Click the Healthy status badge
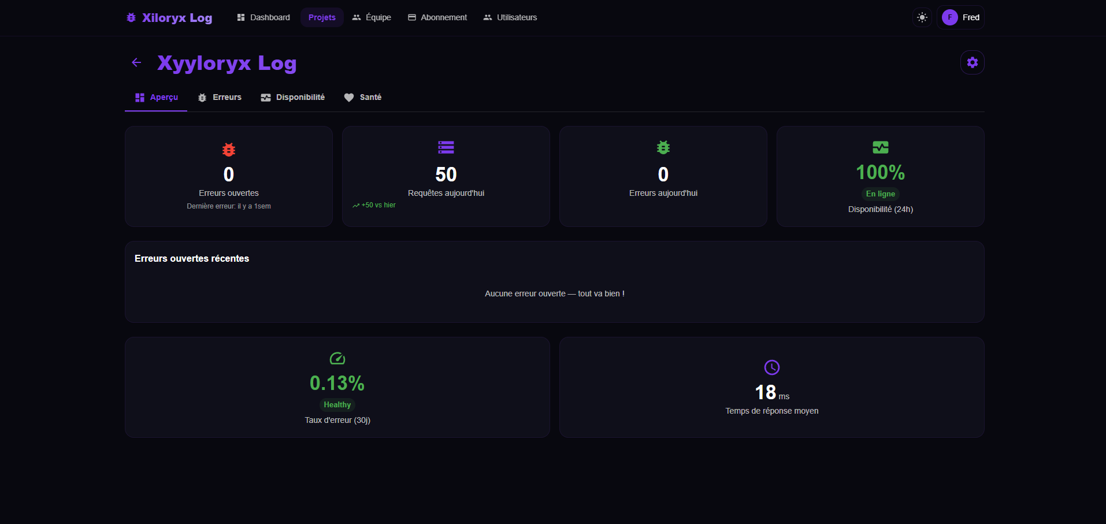1106x524 pixels. tap(337, 405)
